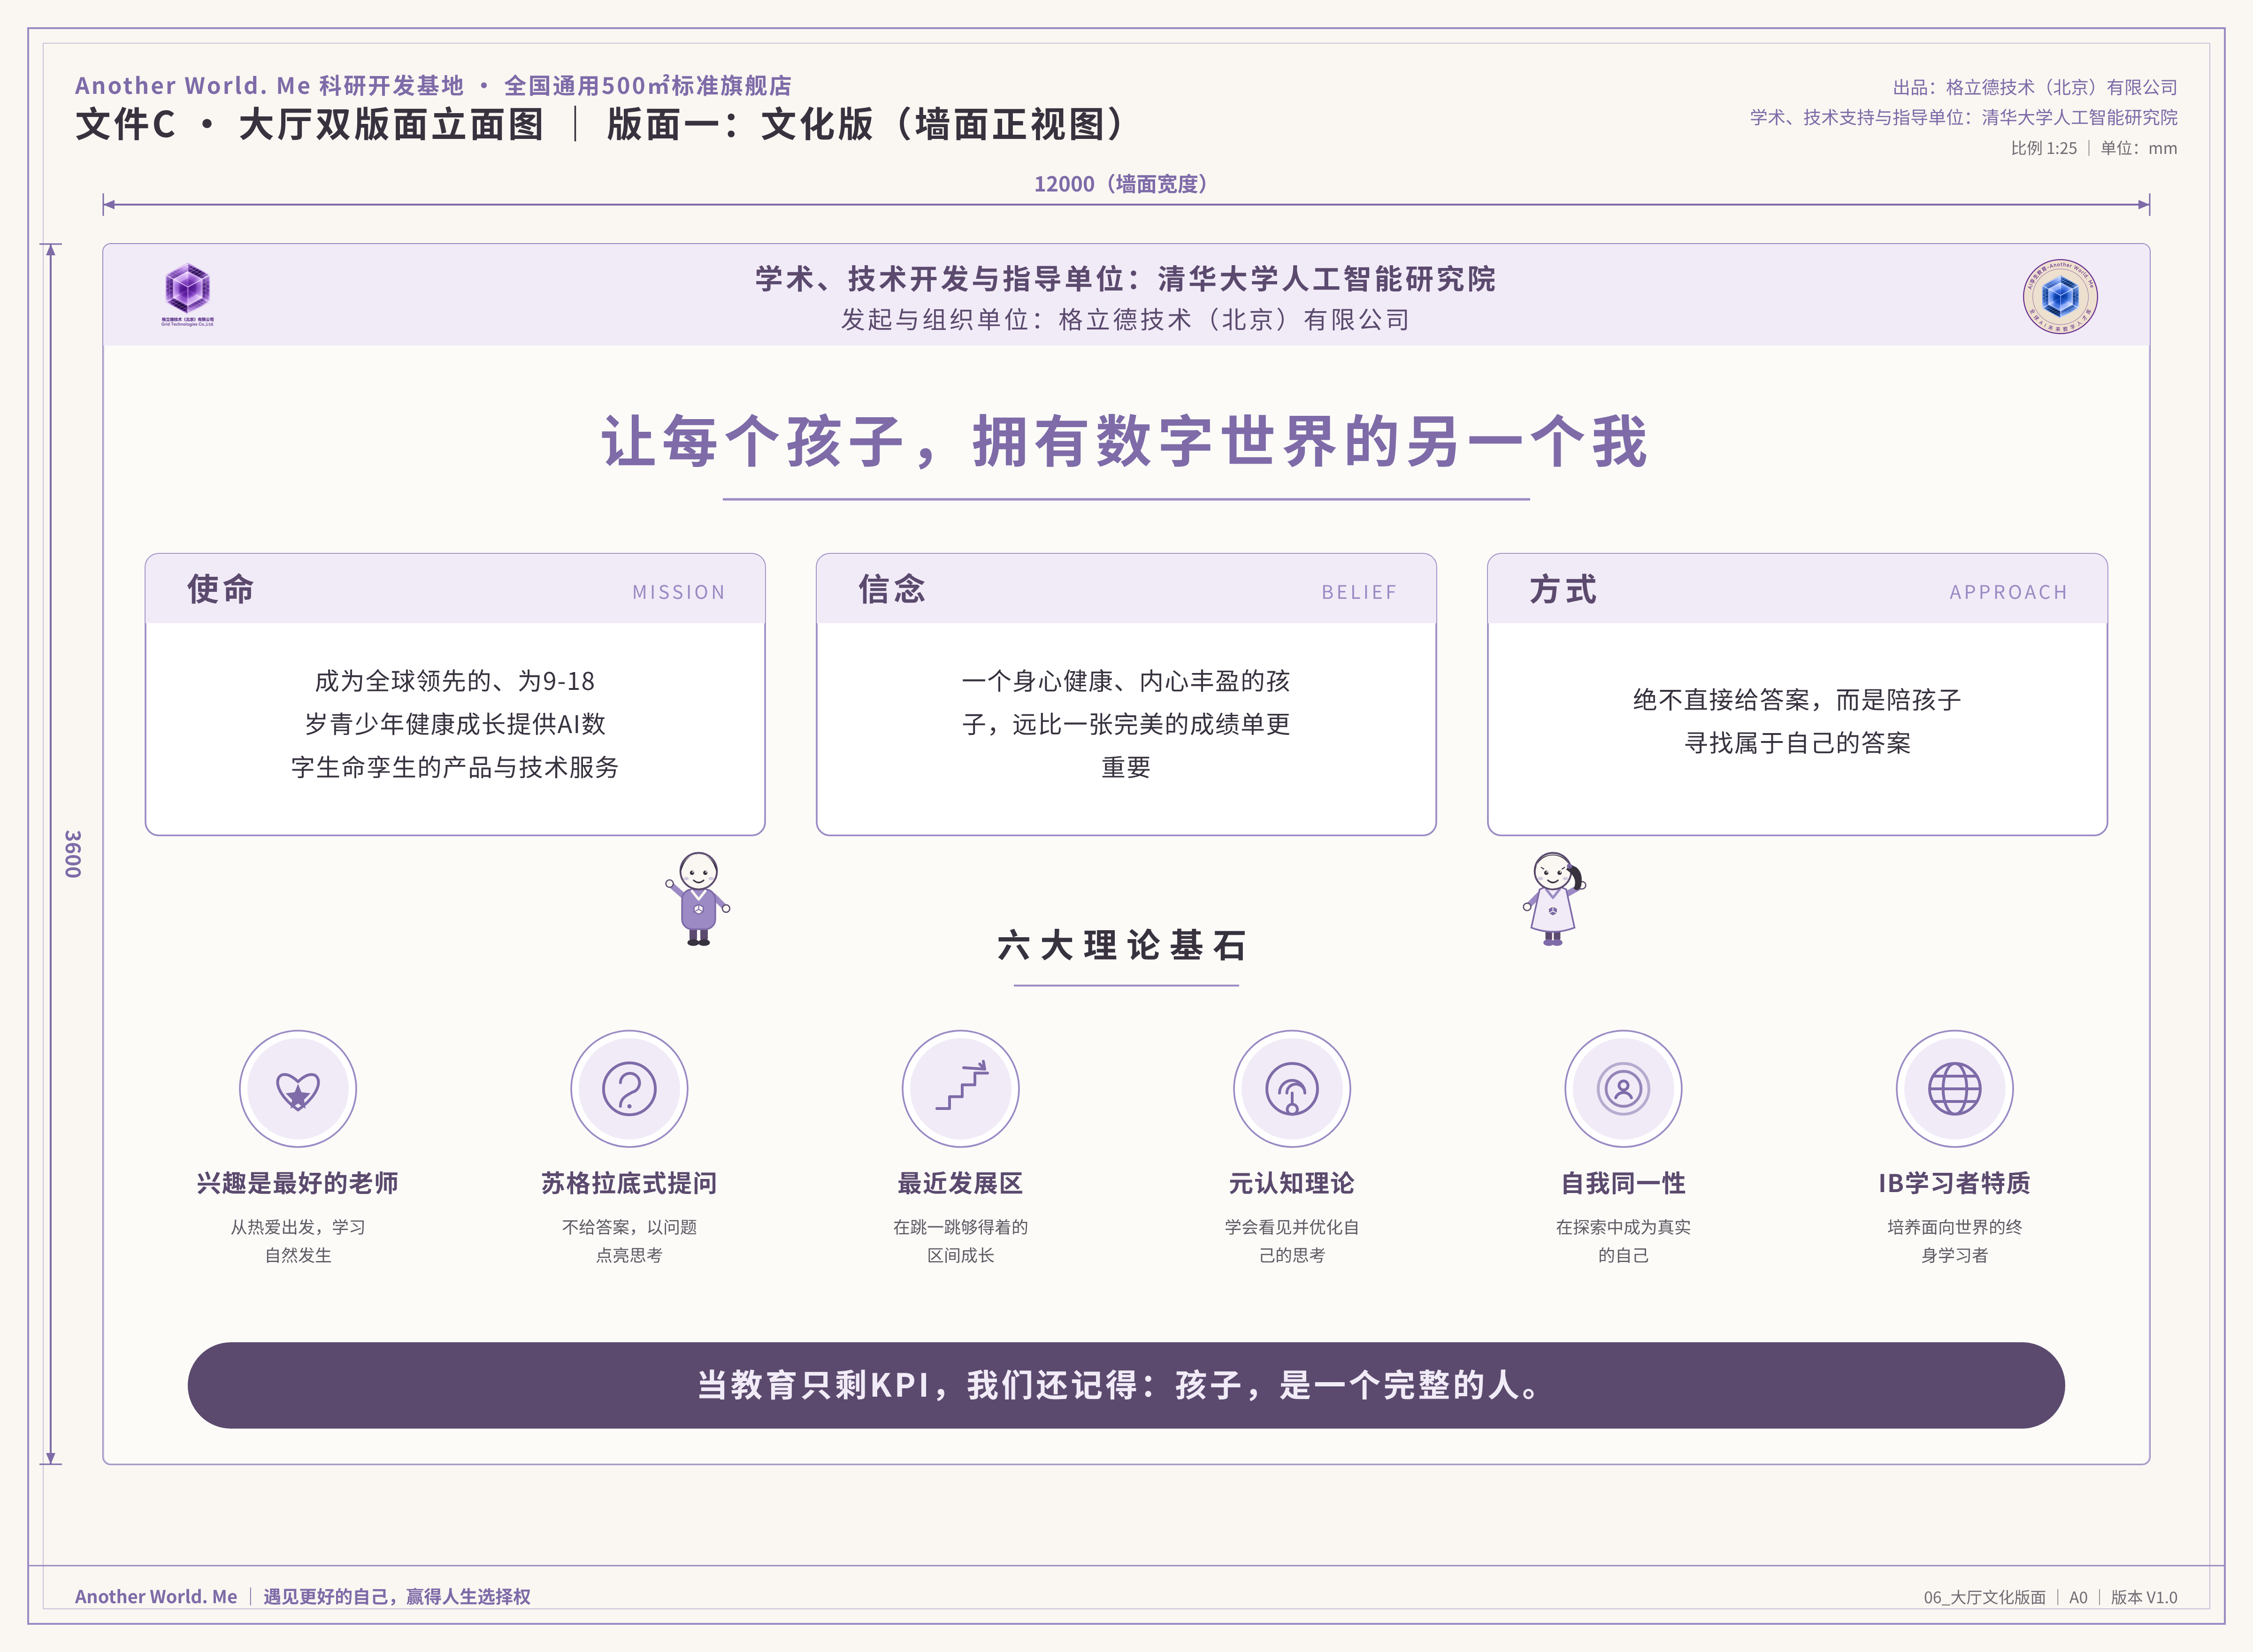Click the mission text 成为全球领先的、为9-18
The height and width of the screenshot is (1652, 2253).
coord(455,681)
